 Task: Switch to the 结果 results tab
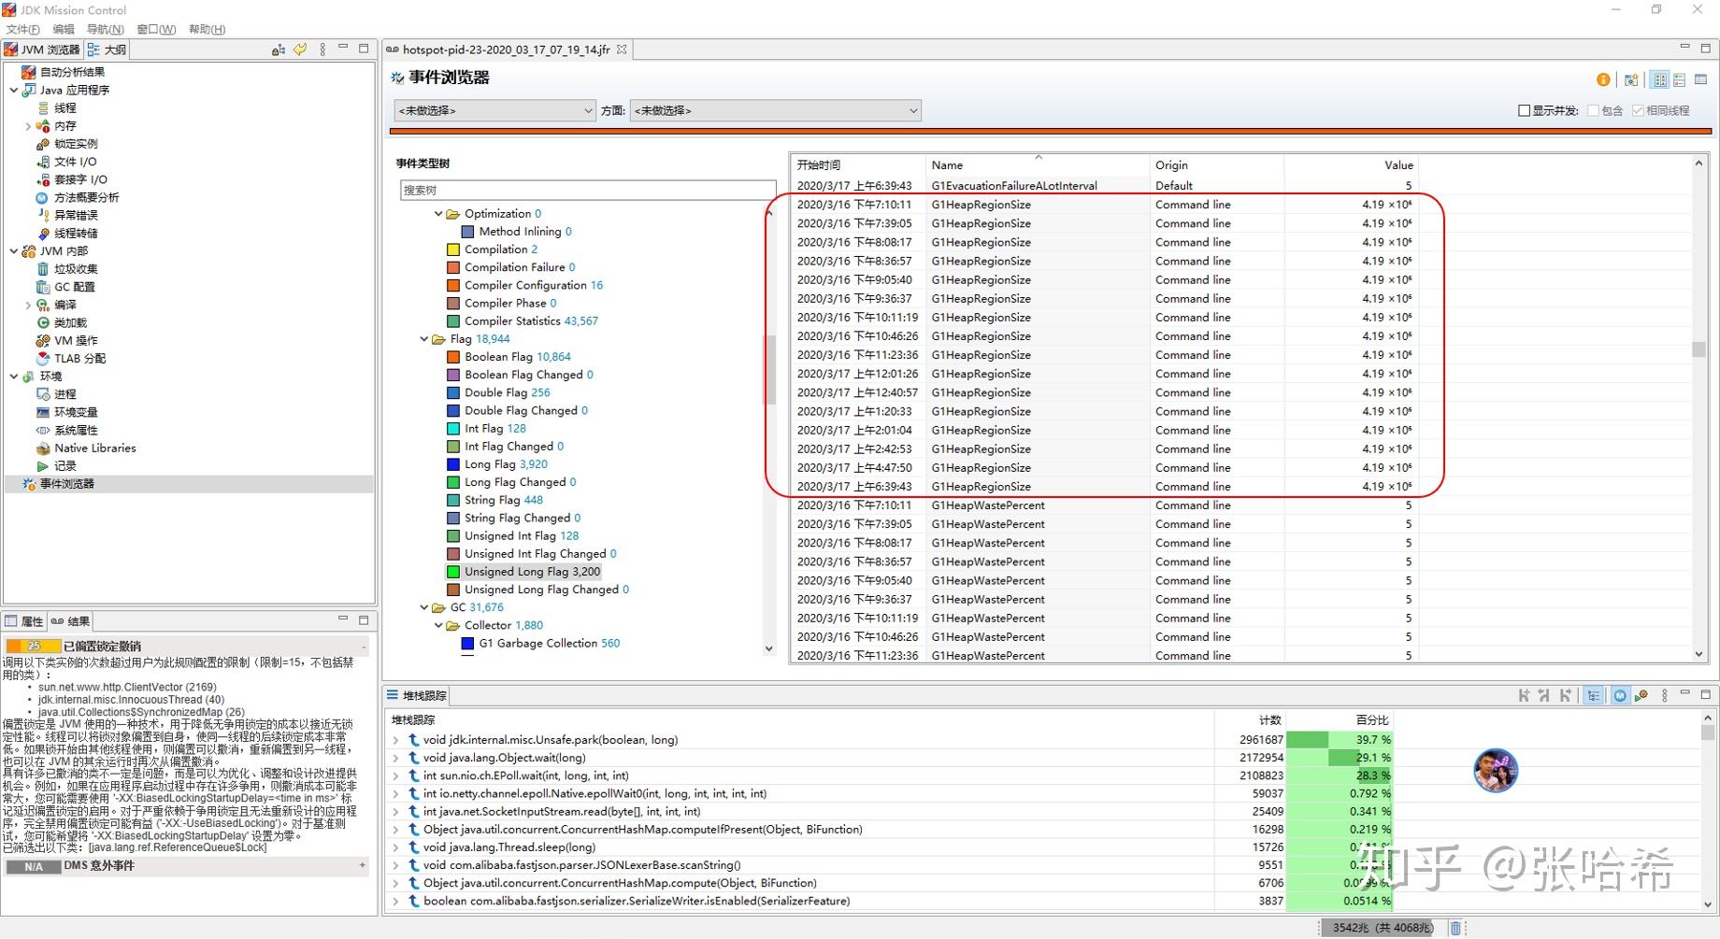tap(71, 621)
